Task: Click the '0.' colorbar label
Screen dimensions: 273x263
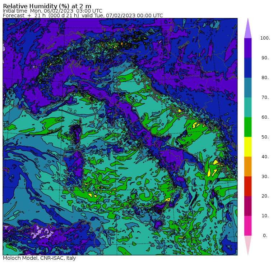Action: [x=265, y=236]
